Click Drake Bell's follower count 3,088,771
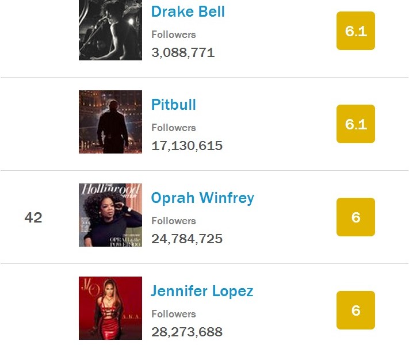 coord(183,53)
